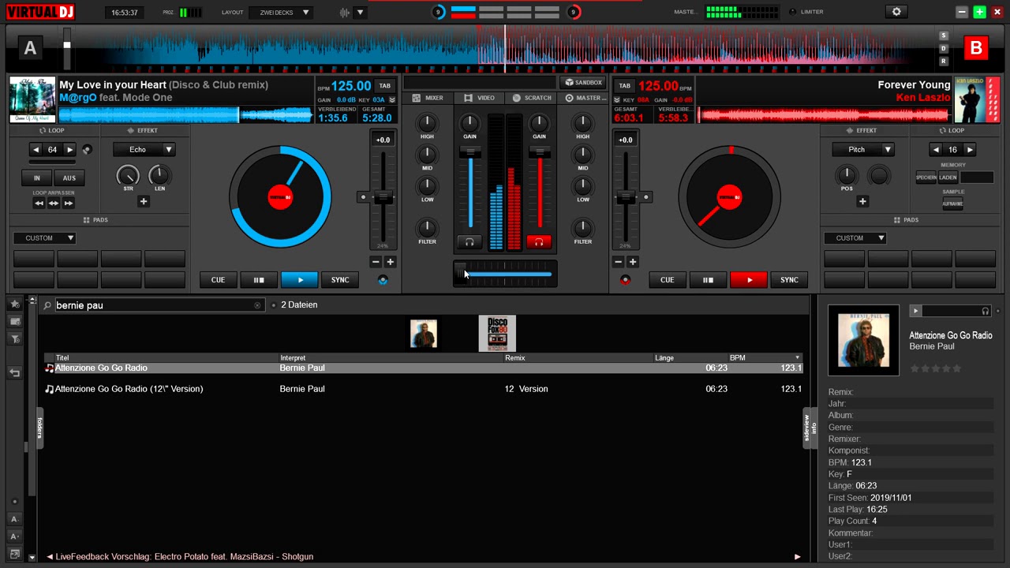Viewport: 1010px width, 568px height.
Task: Open the folders side tab
Action: (x=39, y=428)
